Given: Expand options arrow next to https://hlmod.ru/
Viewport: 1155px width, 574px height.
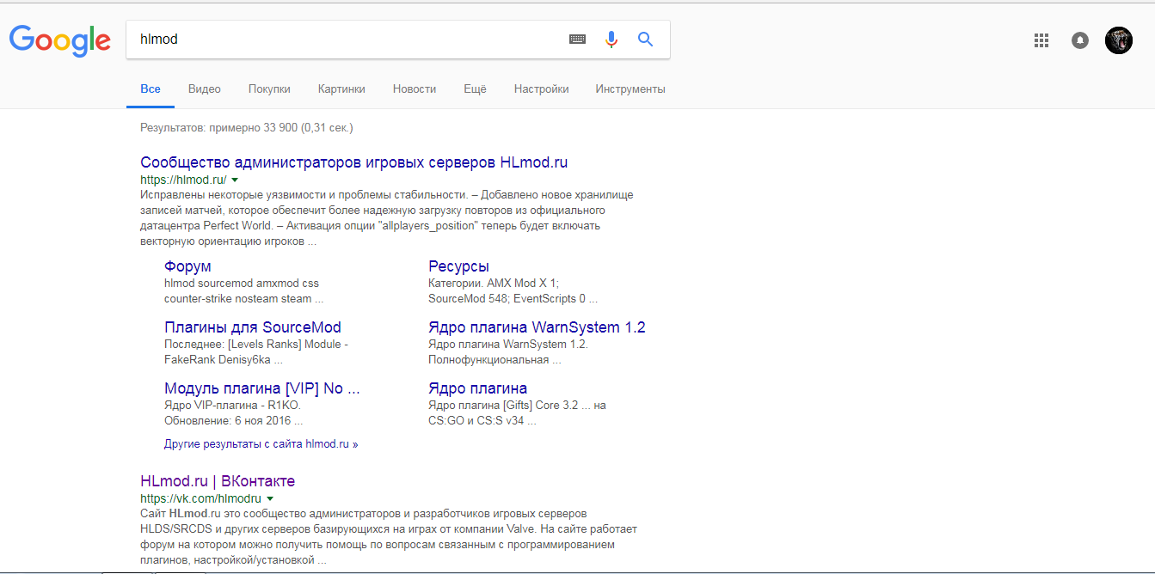Looking at the screenshot, I should click(x=235, y=180).
